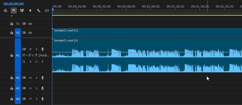This screenshot has height=105, width=242.
Task: Click the playhead timecode 00;00;00;00
Action: [13, 4]
